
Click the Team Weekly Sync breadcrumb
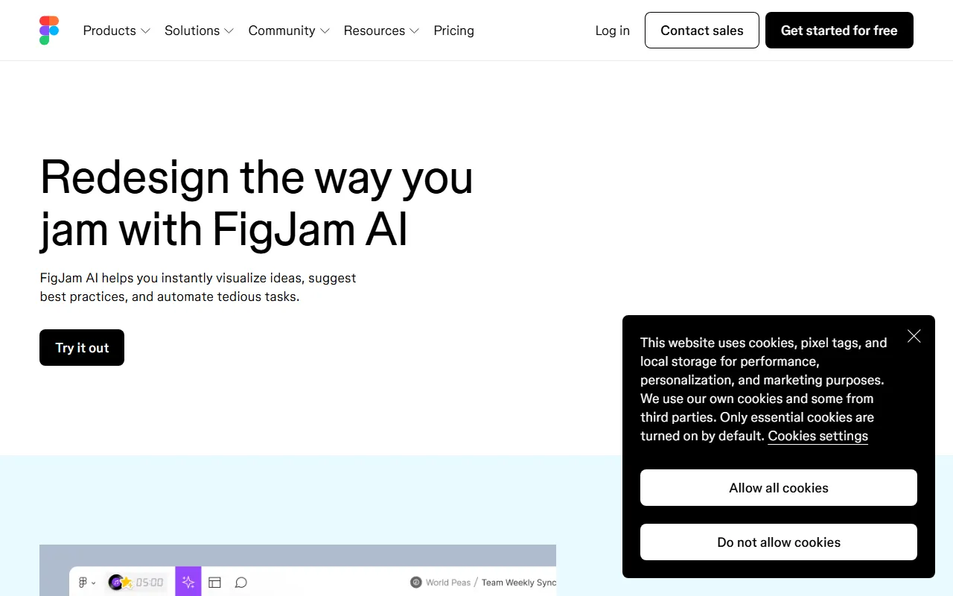point(519,582)
